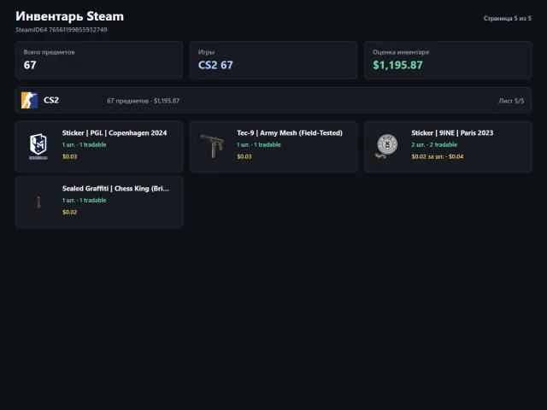Select the Sticker | PGL | Copenhagen 2024 title
Screen dimensions: 547x410
[115, 133]
